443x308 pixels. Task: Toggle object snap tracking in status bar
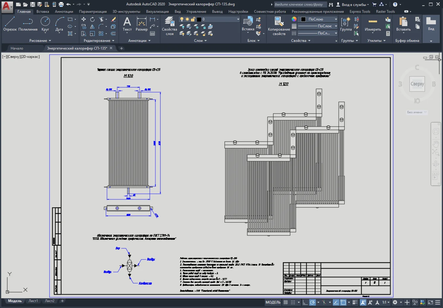click(x=336, y=302)
